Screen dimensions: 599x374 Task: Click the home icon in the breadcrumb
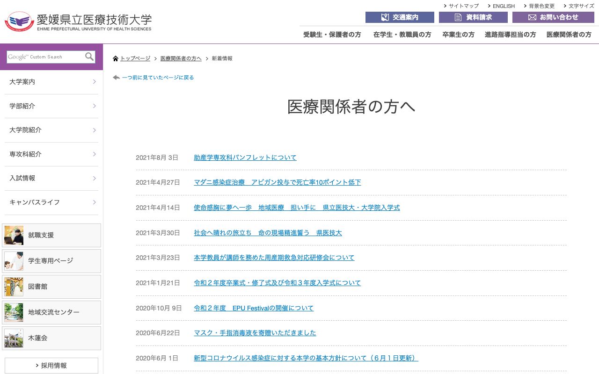(115, 58)
